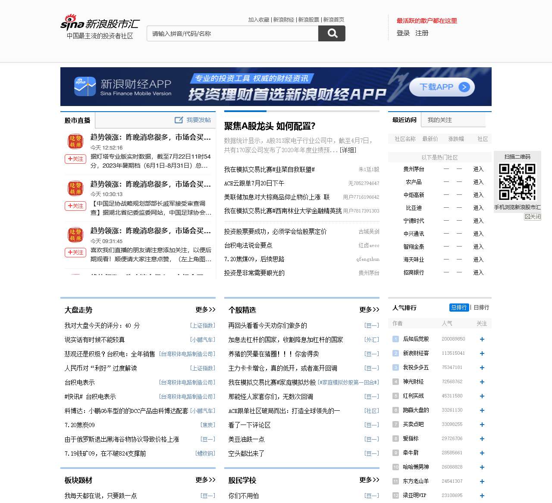Click avatar of 10:30:13 live post
This screenshot has width=552, height=503.
tap(75, 188)
